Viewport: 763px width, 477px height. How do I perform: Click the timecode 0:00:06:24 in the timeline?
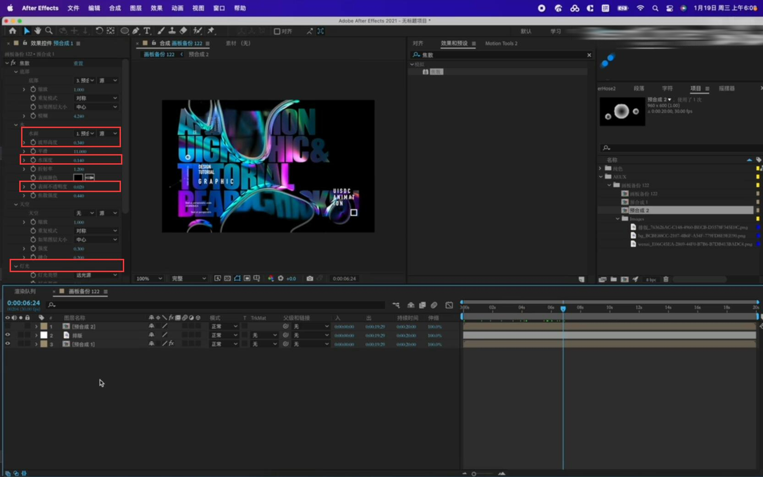click(x=23, y=303)
